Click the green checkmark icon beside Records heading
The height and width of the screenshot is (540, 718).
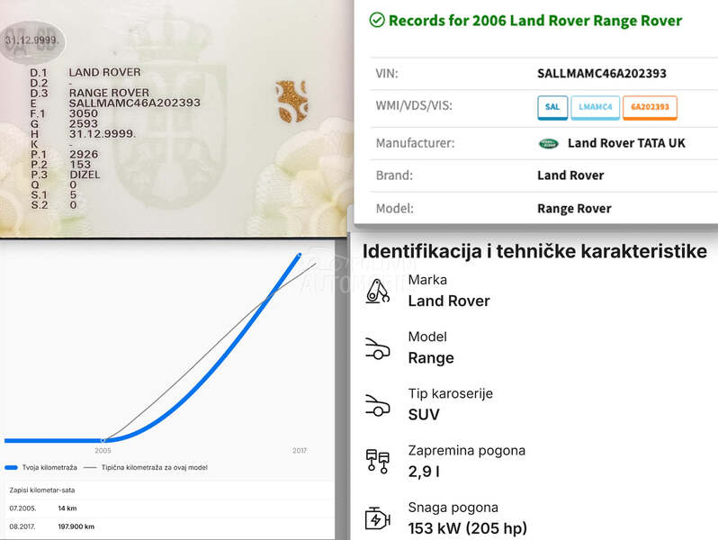377,20
